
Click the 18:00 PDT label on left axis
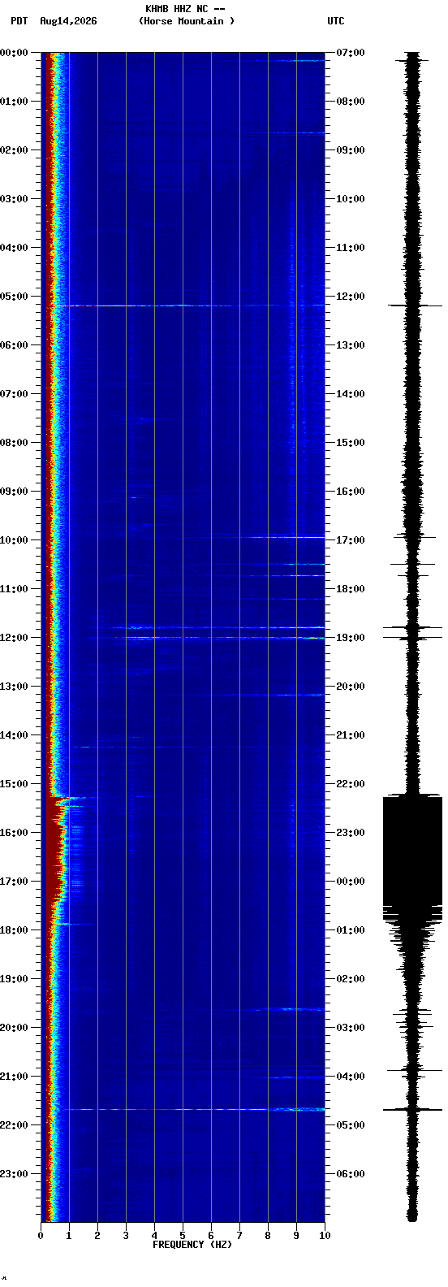point(15,930)
